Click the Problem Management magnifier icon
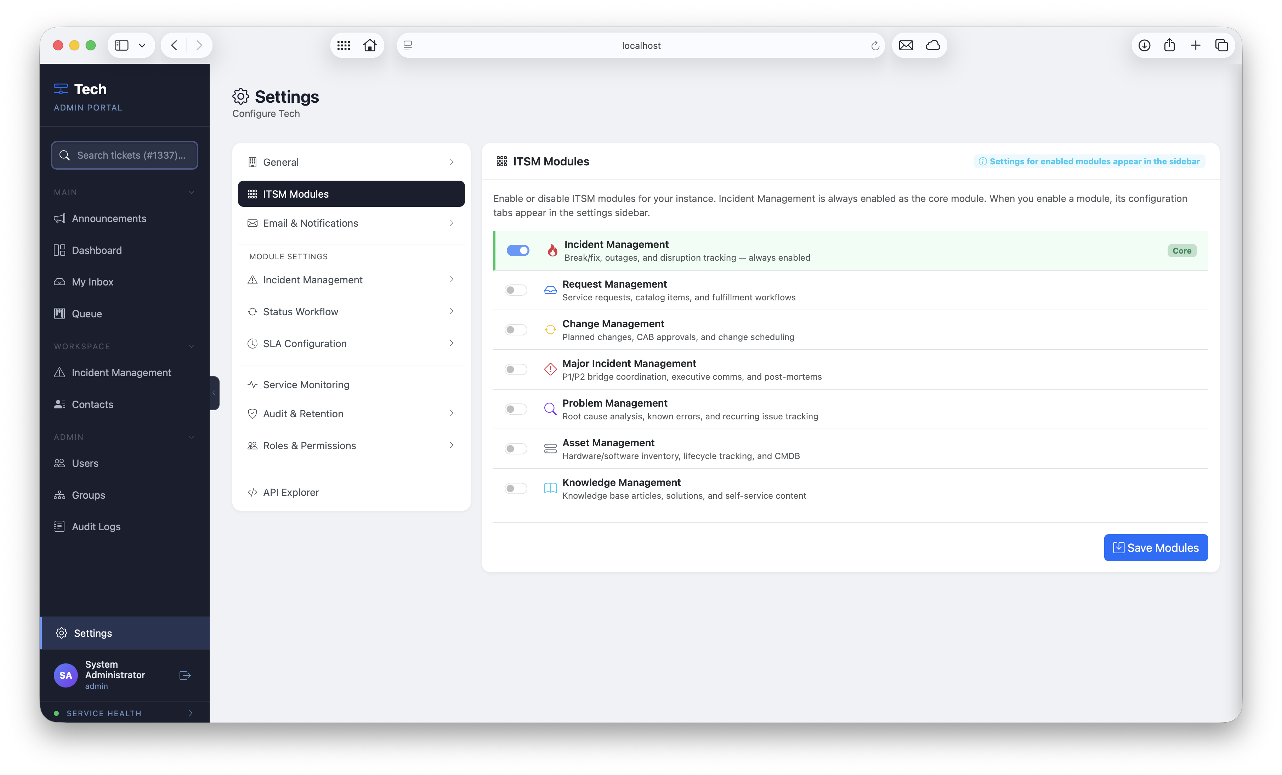This screenshot has width=1282, height=775. [550, 409]
